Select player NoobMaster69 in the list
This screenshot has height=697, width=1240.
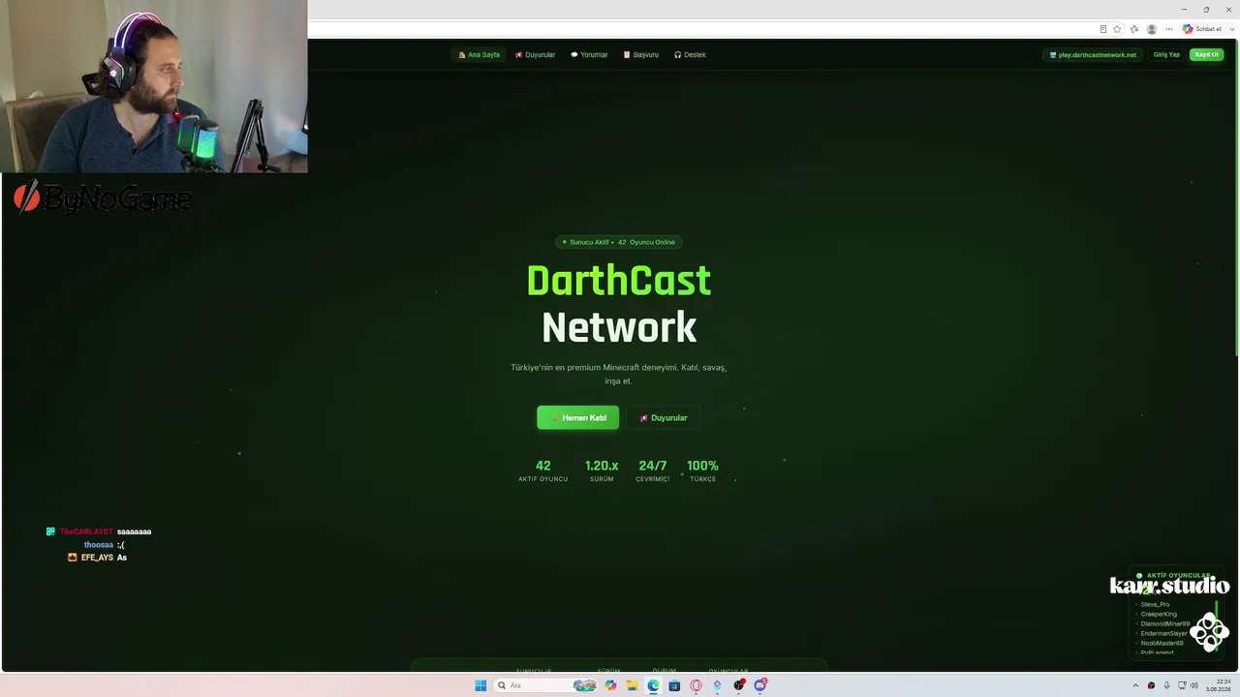(1162, 643)
